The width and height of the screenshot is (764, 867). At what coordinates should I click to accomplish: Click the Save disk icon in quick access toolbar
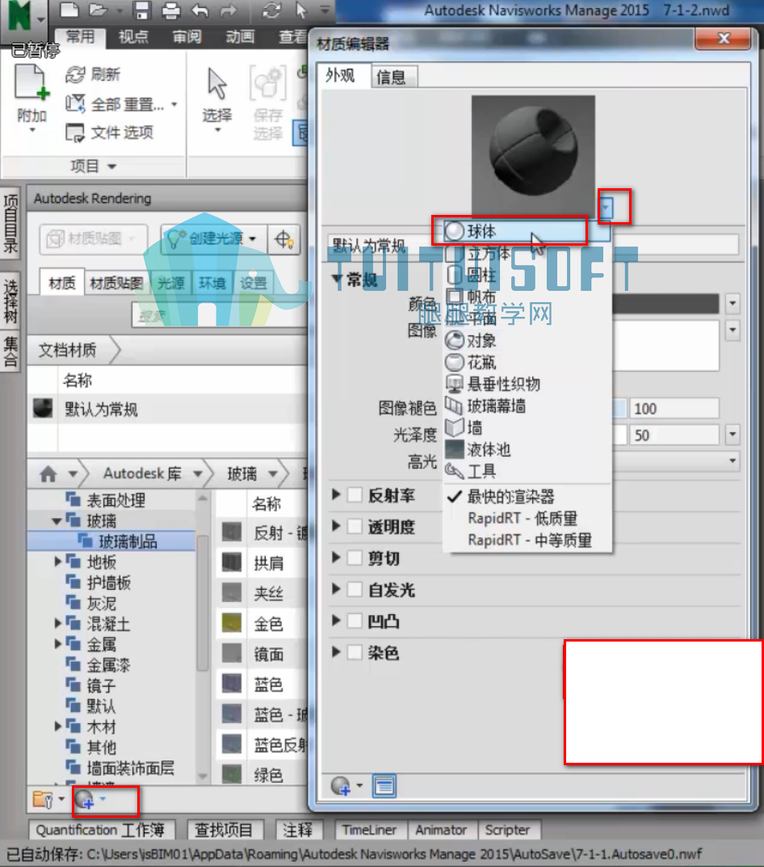coord(142,10)
